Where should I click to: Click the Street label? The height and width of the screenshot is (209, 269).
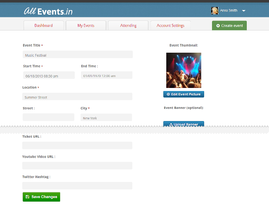(x=29, y=108)
